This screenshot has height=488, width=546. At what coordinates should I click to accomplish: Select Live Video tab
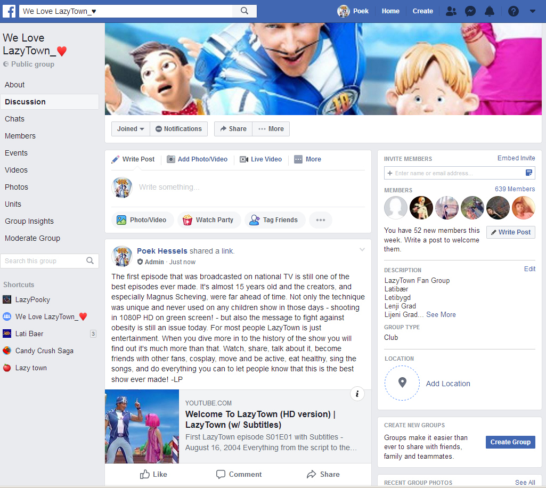click(261, 159)
